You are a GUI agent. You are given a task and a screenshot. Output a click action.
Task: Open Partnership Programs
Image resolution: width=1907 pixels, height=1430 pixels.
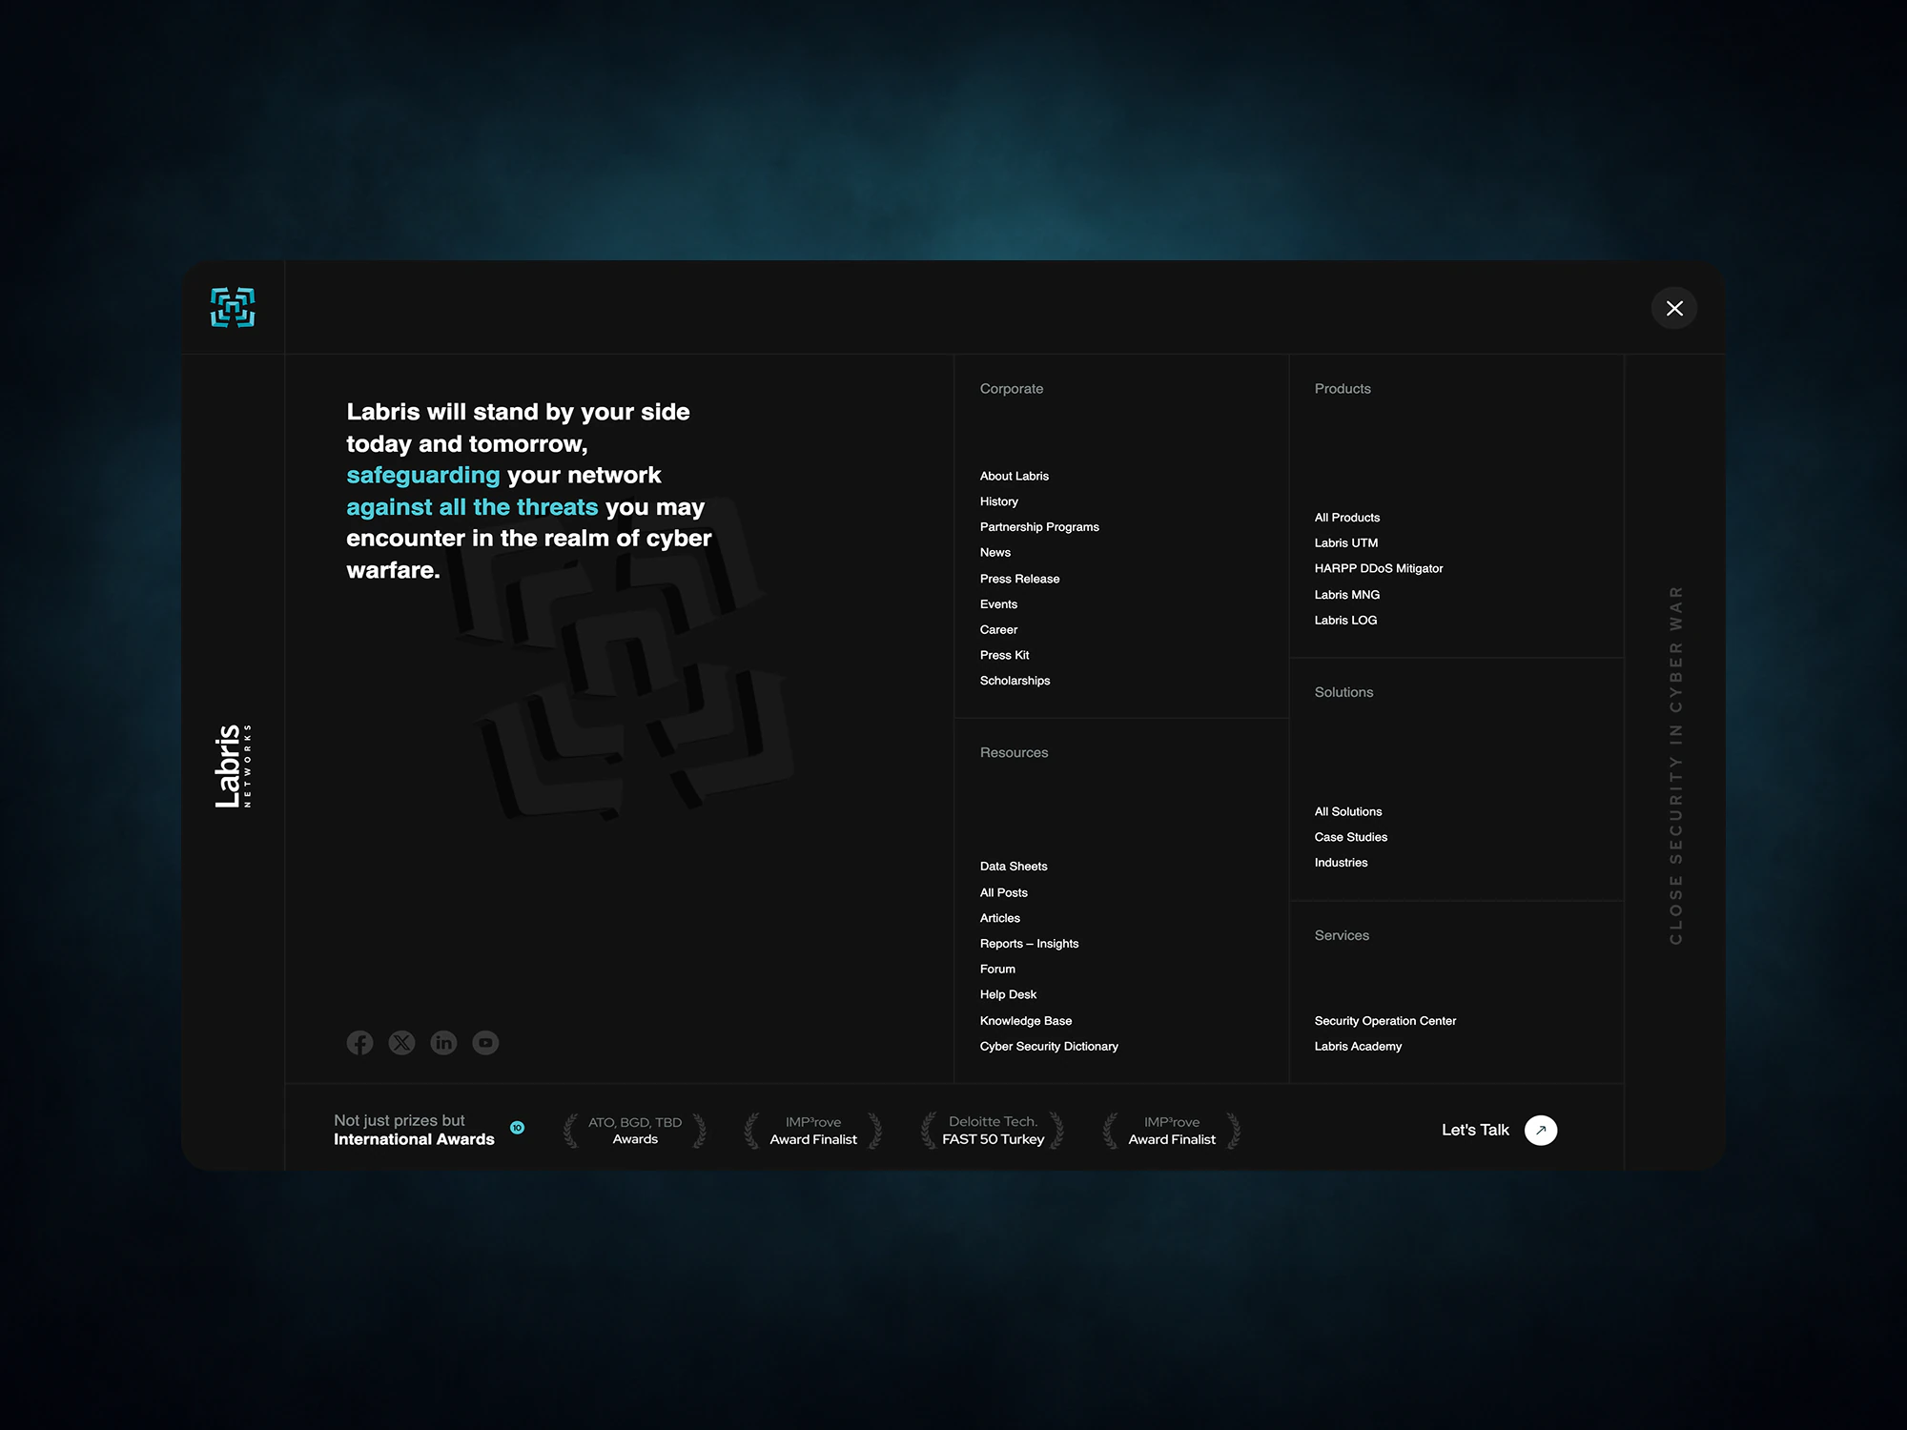click(1039, 527)
